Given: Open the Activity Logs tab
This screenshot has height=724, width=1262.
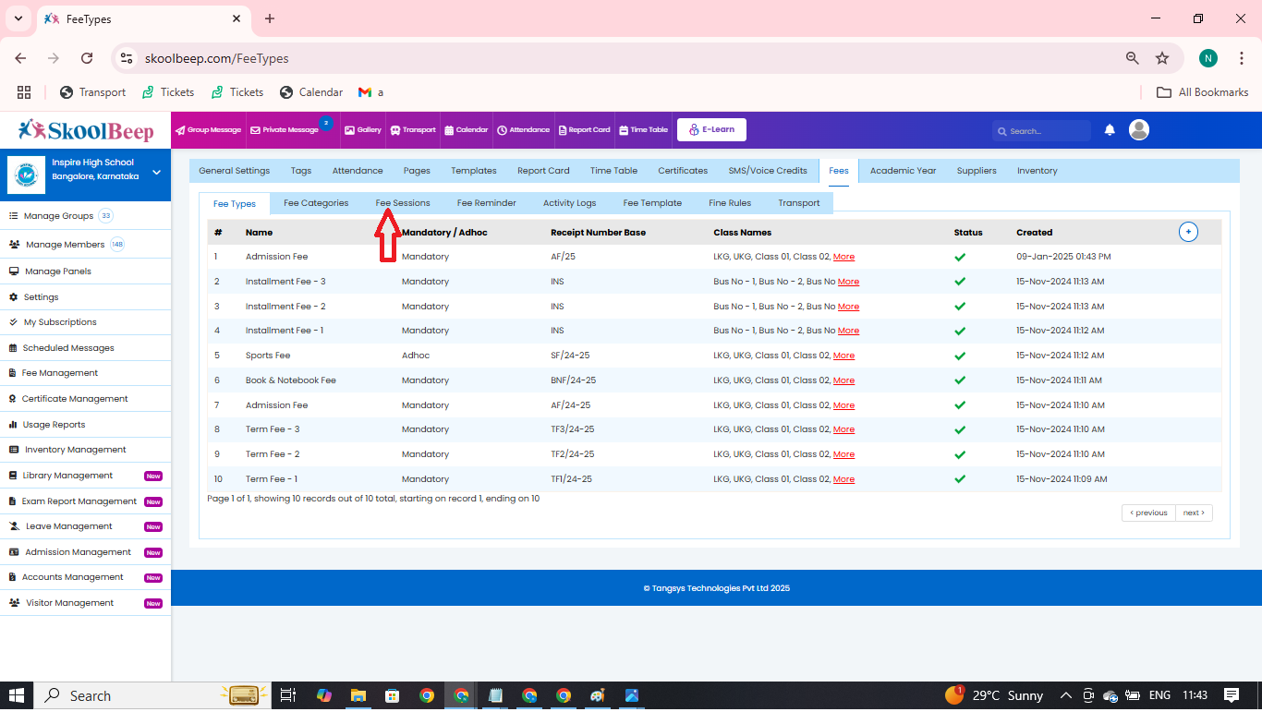Looking at the screenshot, I should point(569,203).
